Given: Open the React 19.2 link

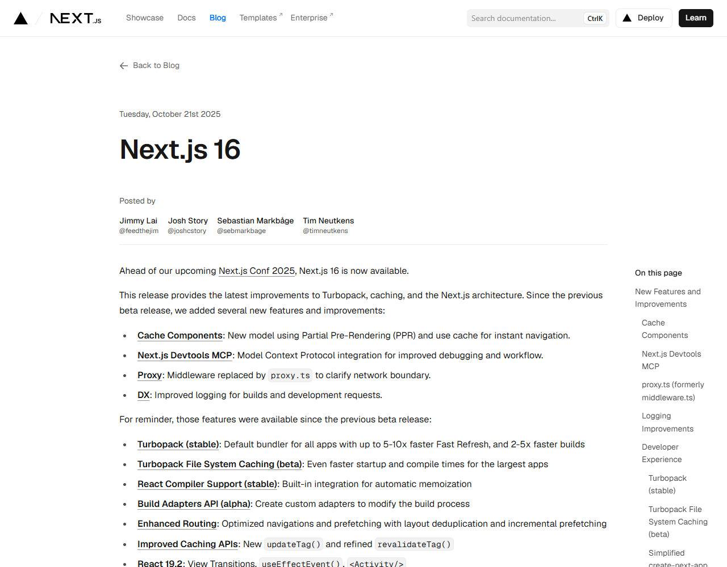Looking at the screenshot, I should click(160, 563).
